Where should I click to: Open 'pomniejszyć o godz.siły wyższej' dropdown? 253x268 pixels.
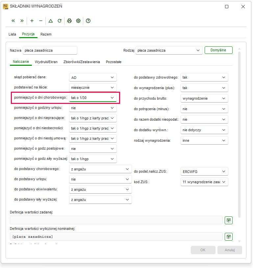coord(93,159)
